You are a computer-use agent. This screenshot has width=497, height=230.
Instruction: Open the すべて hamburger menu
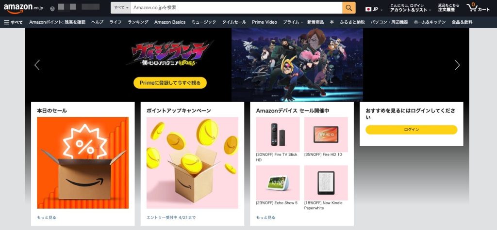pyautogui.click(x=13, y=22)
